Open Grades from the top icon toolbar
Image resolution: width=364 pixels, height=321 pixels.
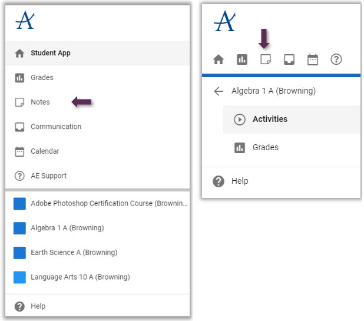(x=242, y=59)
